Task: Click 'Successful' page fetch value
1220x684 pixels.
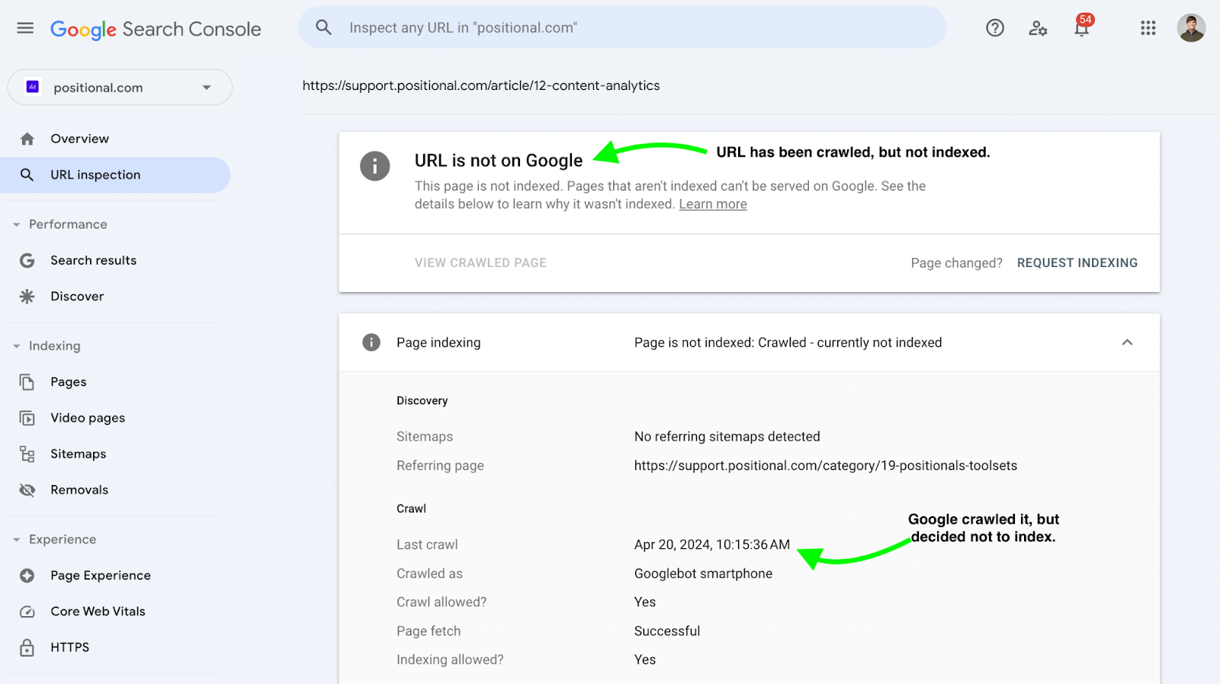Action: (x=667, y=631)
